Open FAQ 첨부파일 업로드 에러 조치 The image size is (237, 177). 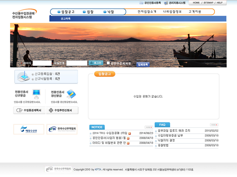pyautogui.click(x=174, y=131)
